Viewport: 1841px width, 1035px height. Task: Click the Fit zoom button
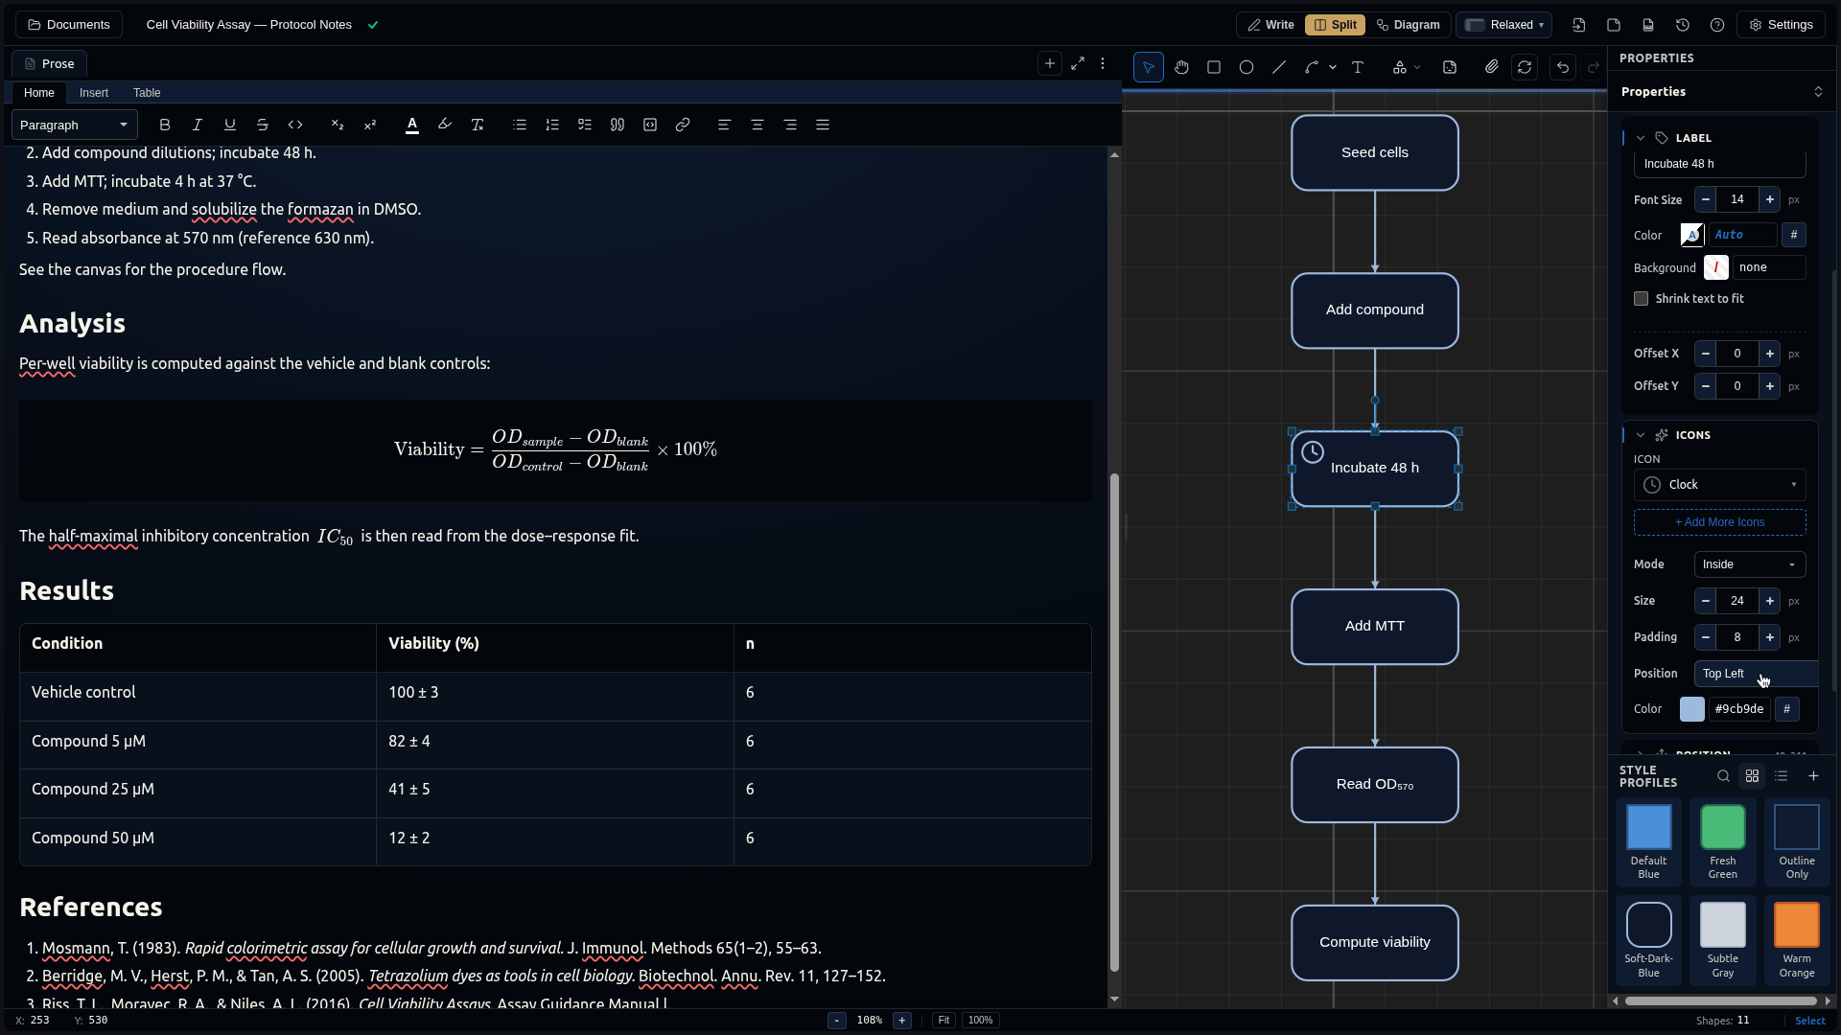(x=944, y=1021)
